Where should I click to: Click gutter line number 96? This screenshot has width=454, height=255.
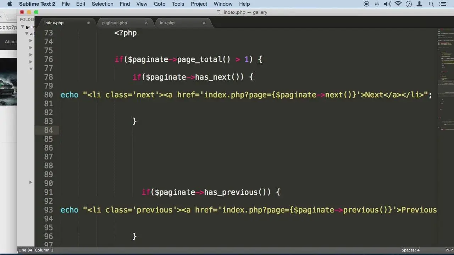point(49,237)
